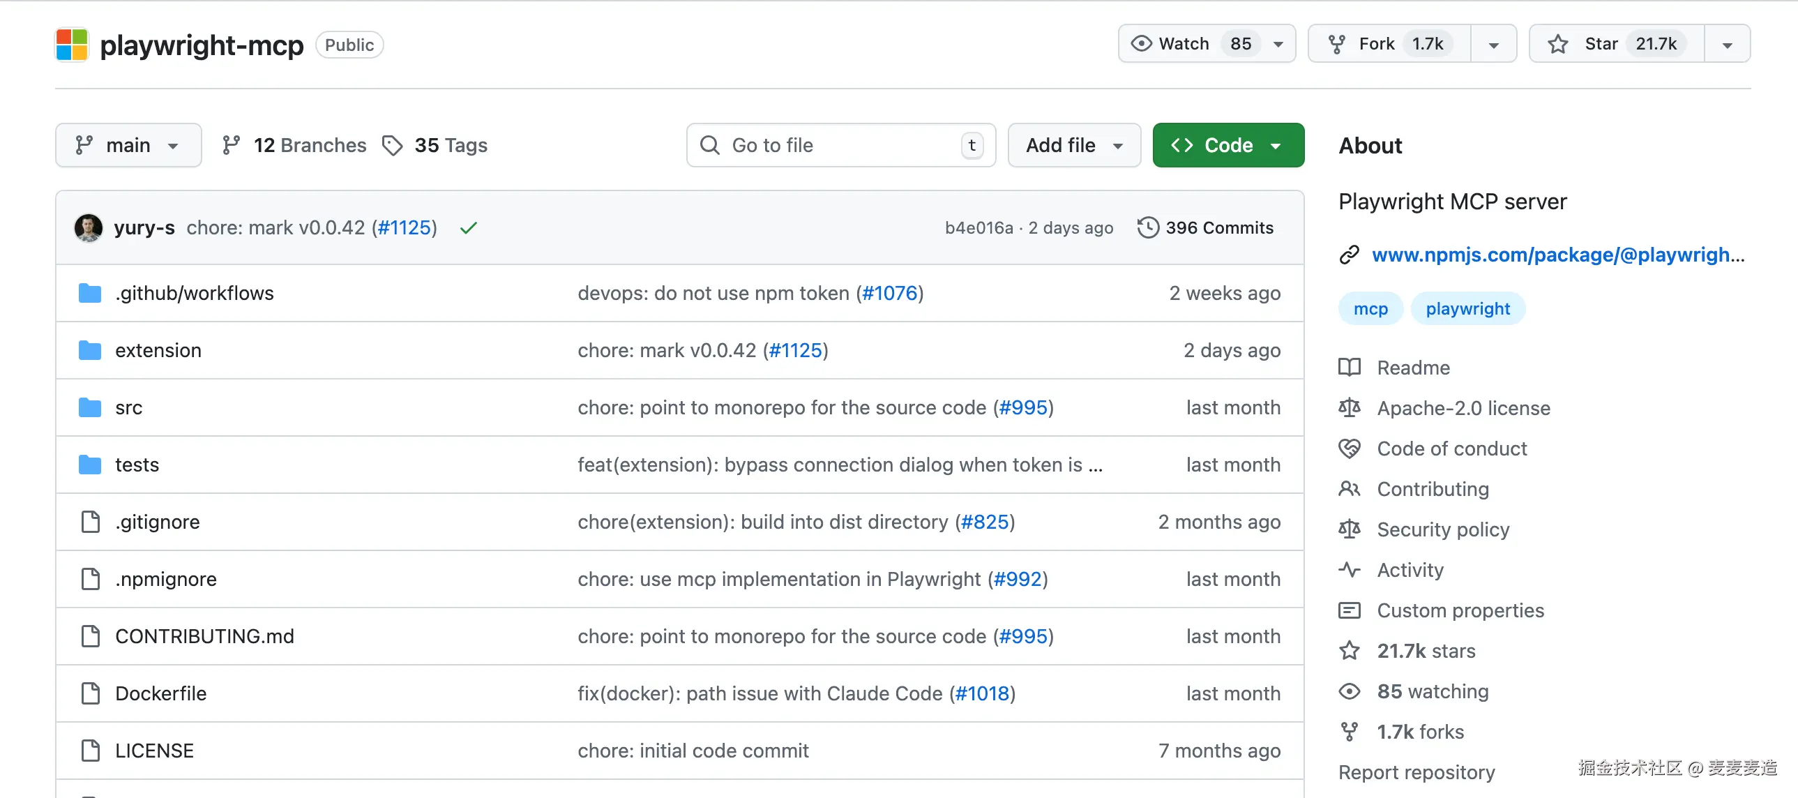Open pull request #1076 link
1798x798 pixels.
coord(890,293)
